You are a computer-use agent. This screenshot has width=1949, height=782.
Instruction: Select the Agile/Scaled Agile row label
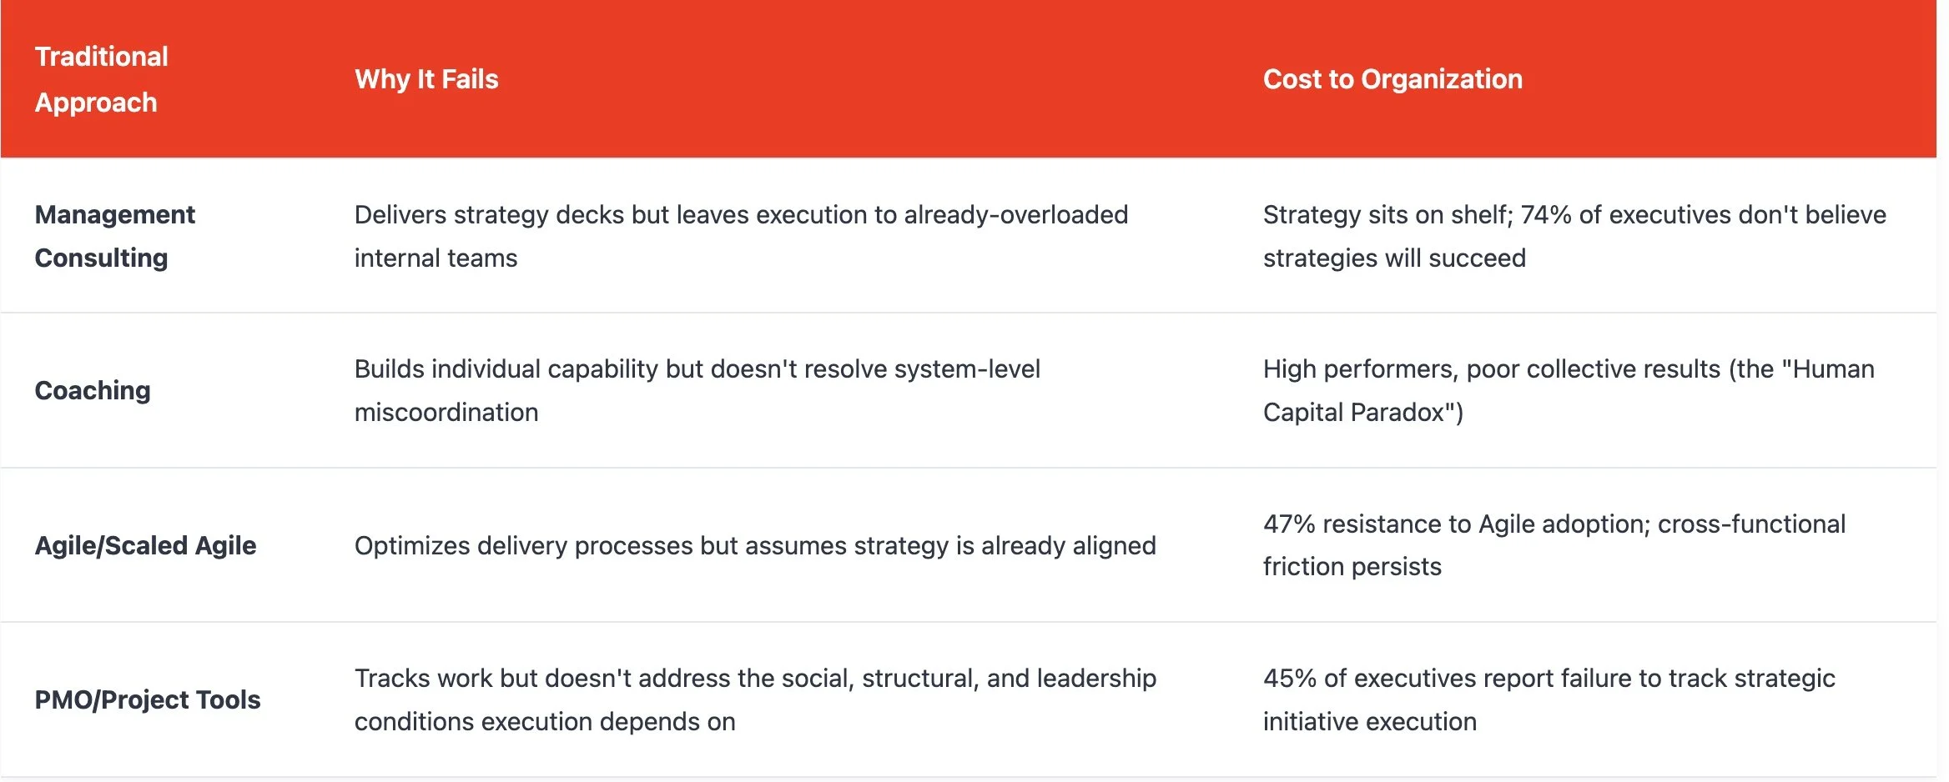(145, 545)
